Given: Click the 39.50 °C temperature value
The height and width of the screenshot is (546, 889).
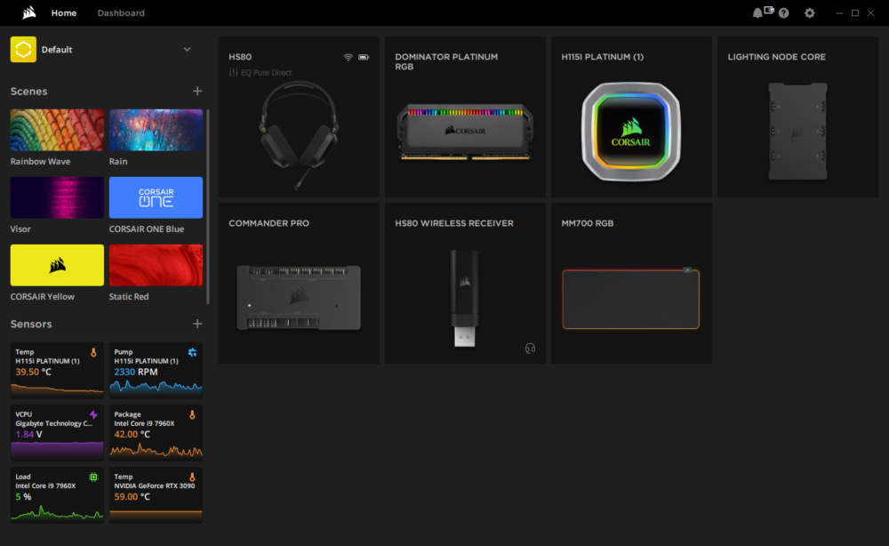Looking at the screenshot, I should point(33,372).
